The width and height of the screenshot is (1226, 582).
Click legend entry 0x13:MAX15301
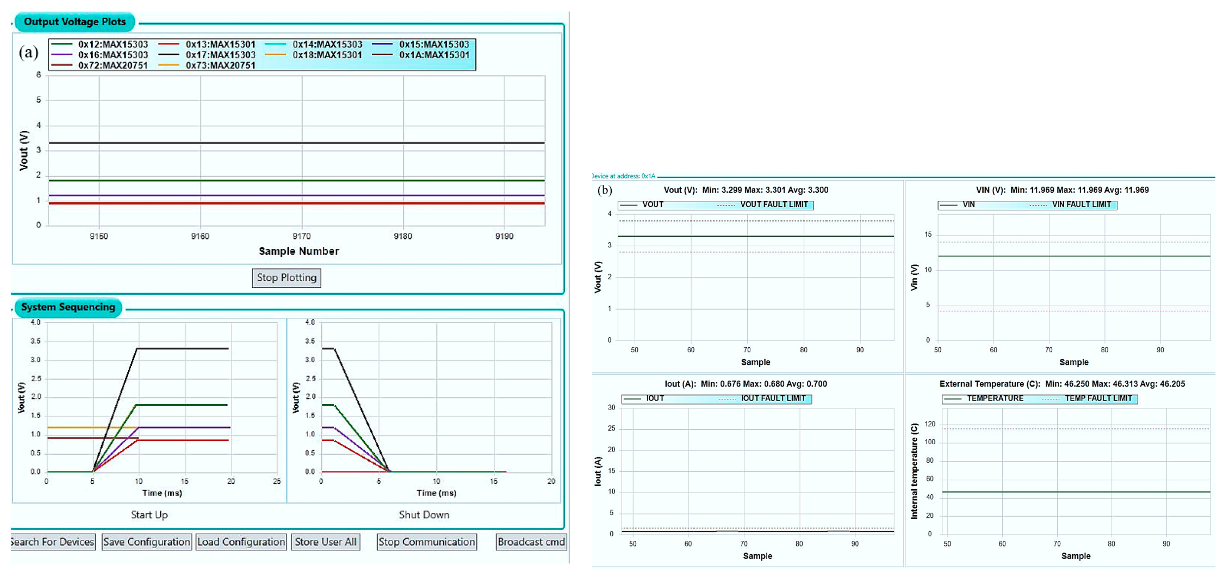pyautogui.click(x=220, y=44)
